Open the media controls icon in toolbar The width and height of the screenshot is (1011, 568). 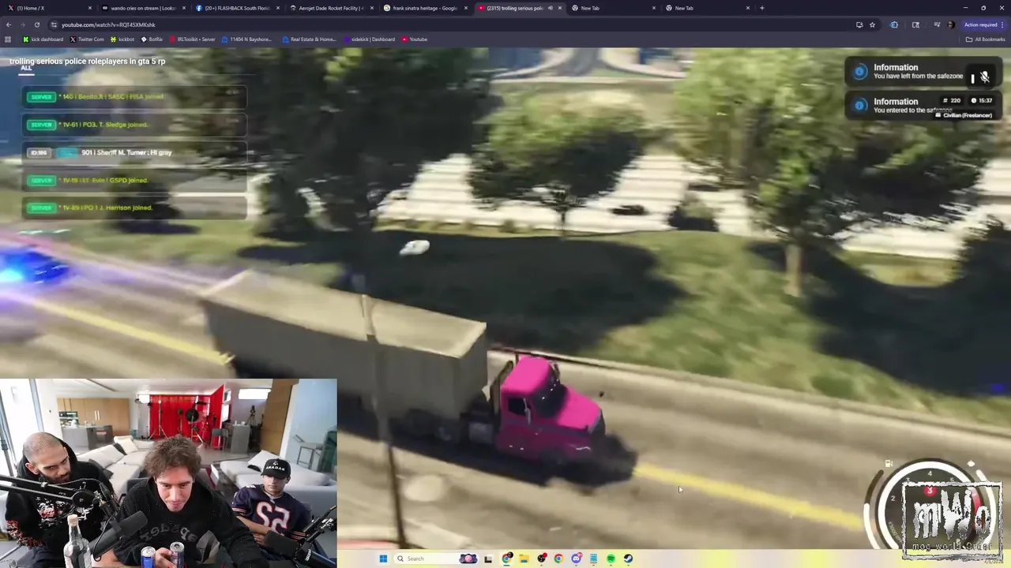937,24
